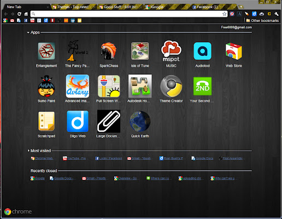This screenshot has width=282, height=219.
Task: Open The Fancy Pants app
Action: [77, 51]
